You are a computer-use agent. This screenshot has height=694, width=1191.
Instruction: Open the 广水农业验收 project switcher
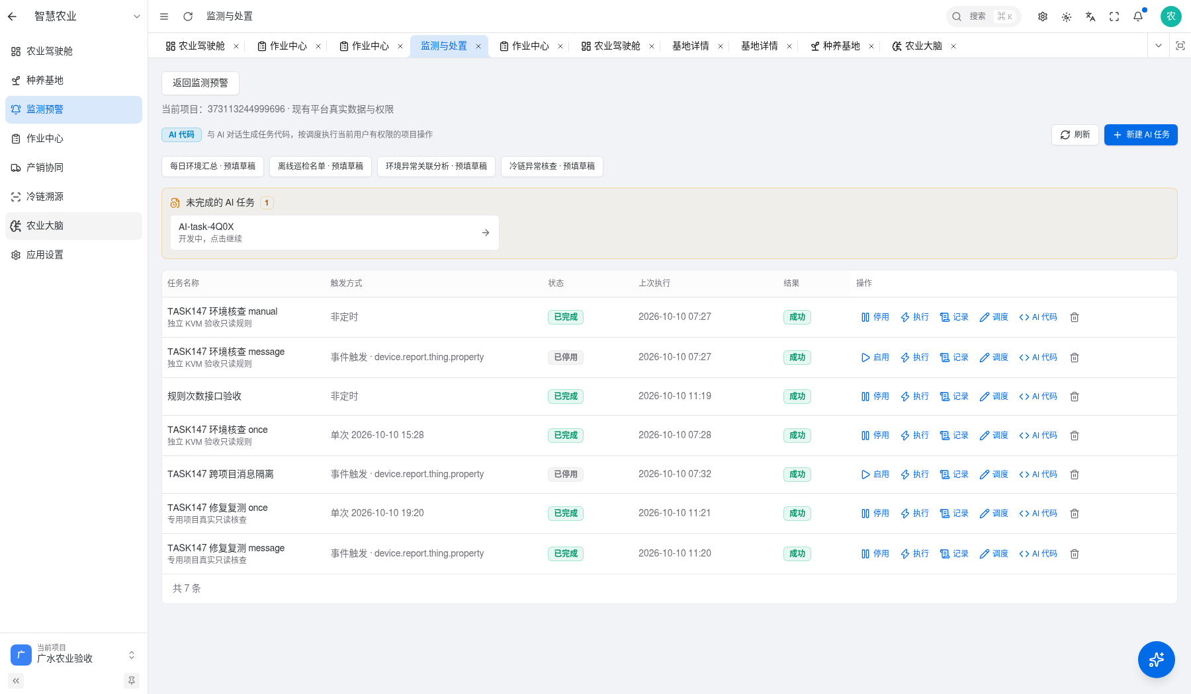pyautogui.click(x=73, y=654)
